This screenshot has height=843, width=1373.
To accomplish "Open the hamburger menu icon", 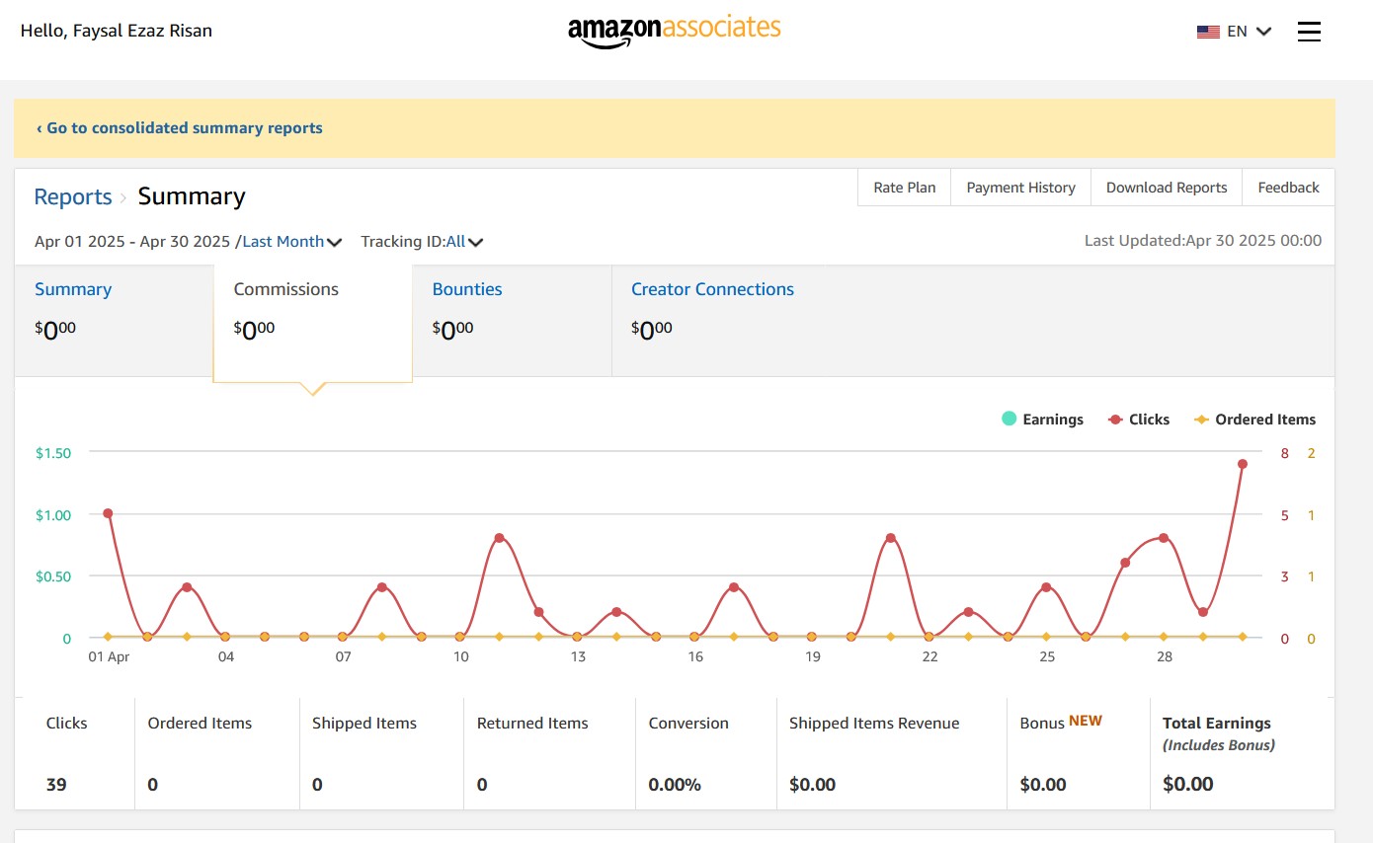I will point(1309,32).
